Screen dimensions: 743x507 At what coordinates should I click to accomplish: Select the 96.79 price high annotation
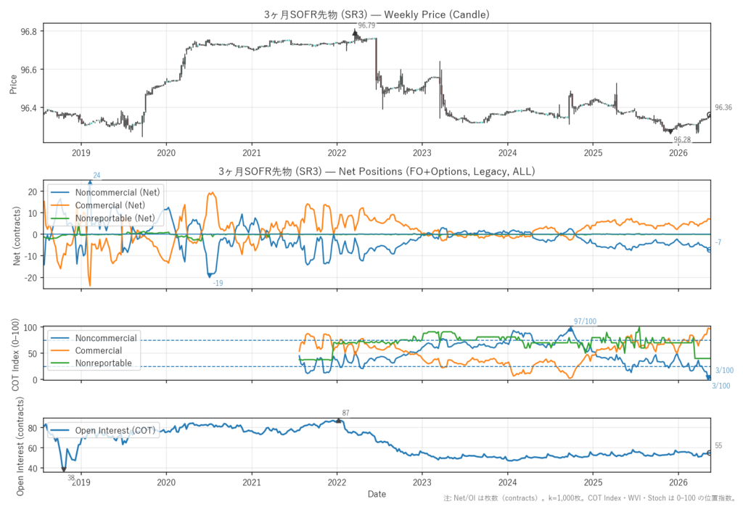366,25
